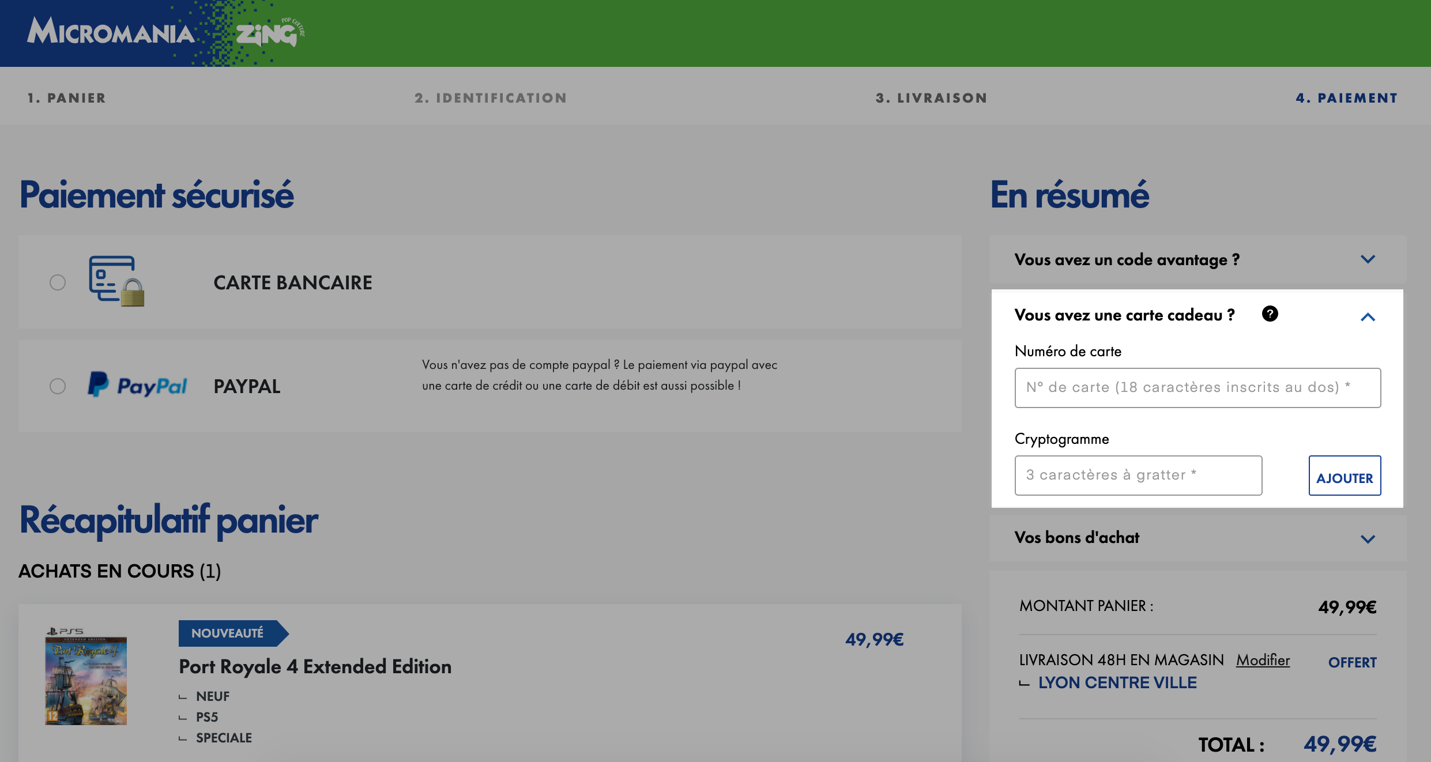Image resolution: width=1431 pixels, height=762 pixels.
Task: Focus the gift card number field
Action: 1197,388
